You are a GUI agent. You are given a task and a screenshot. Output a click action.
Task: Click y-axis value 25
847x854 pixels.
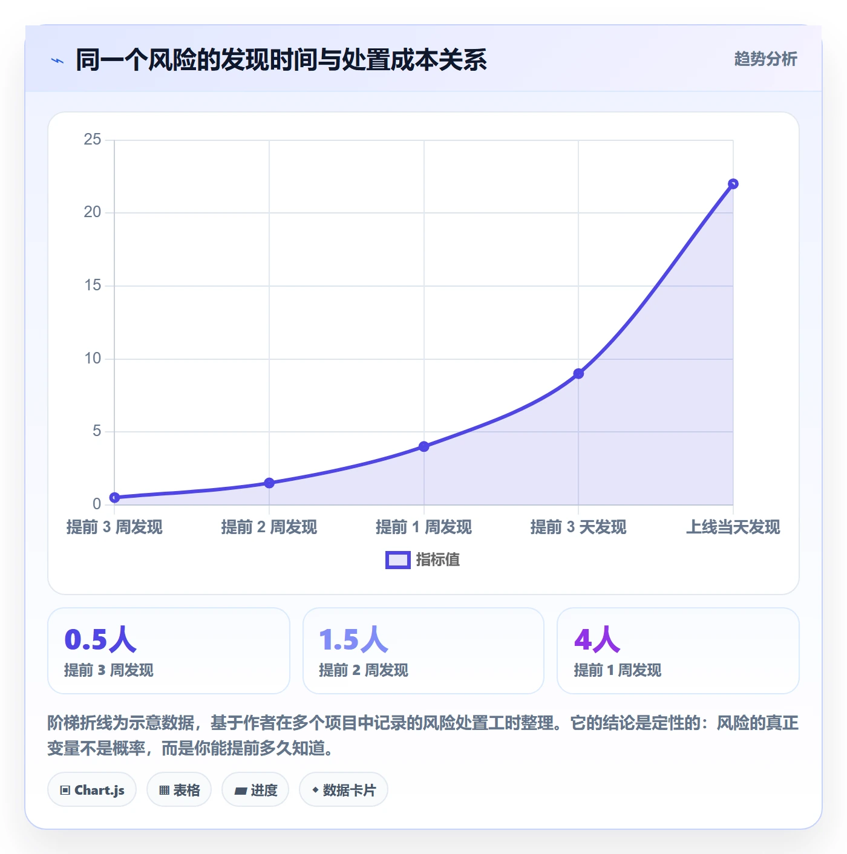coord(93,140)
